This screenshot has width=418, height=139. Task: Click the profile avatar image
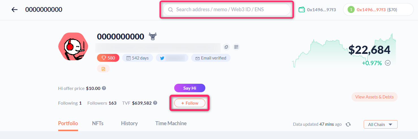click(73, 46)
